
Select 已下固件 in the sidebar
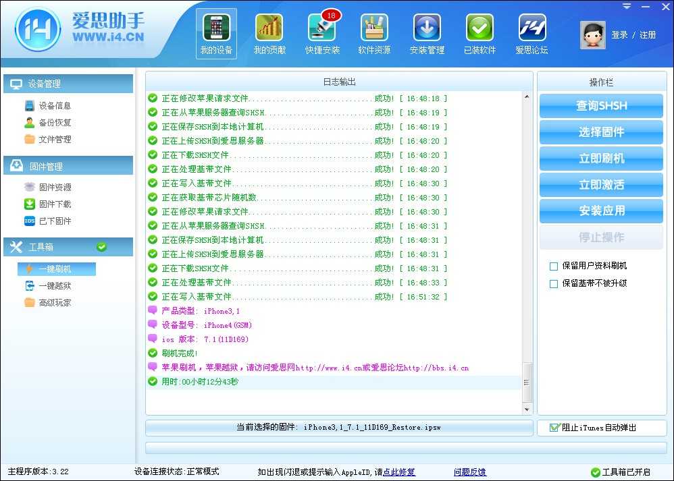click(48, 221)
